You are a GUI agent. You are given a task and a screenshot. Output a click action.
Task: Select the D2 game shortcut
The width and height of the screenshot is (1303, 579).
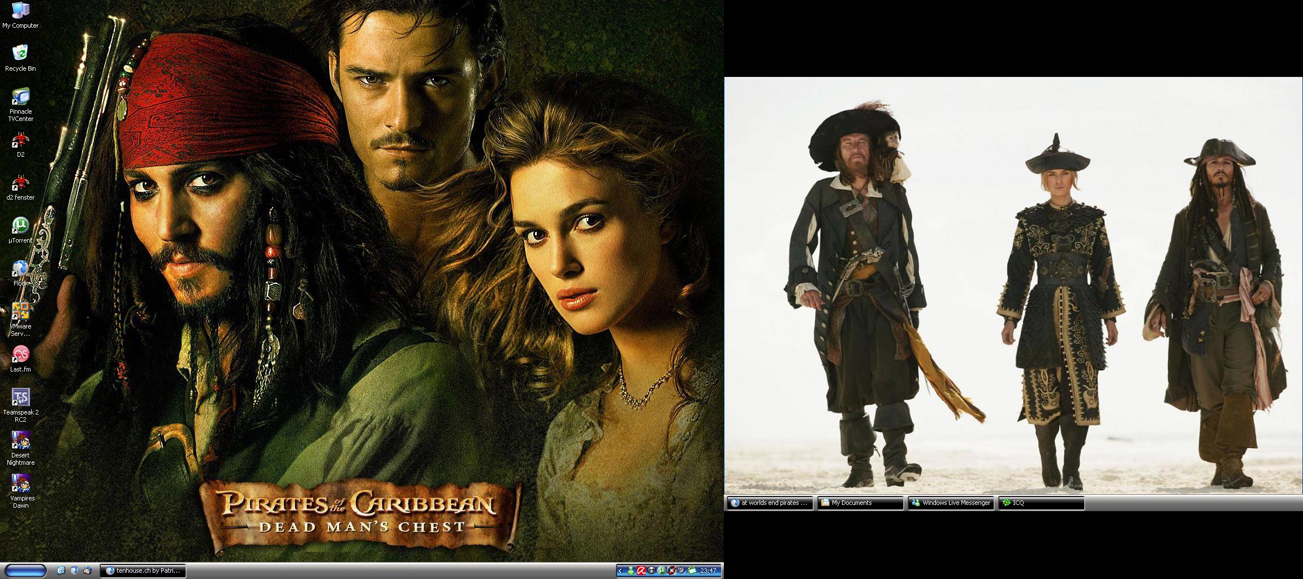pyautogui.click(x=20, y=140)
